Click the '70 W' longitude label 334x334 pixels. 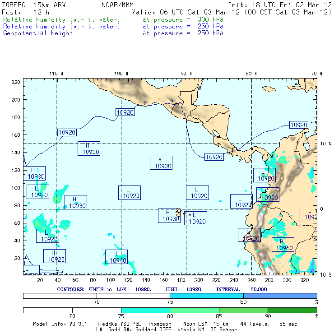coord(316,74)
